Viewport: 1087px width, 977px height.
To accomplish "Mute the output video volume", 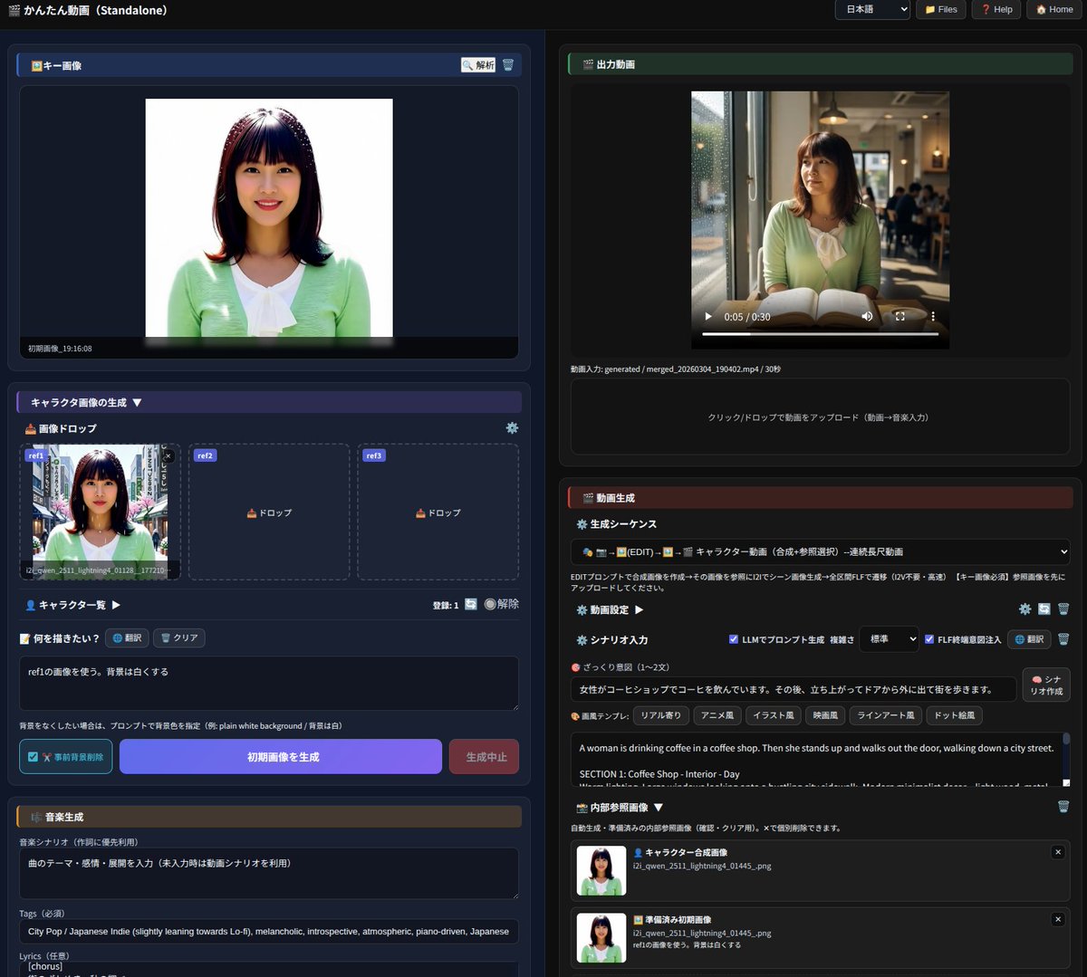I will click(867, 317).
